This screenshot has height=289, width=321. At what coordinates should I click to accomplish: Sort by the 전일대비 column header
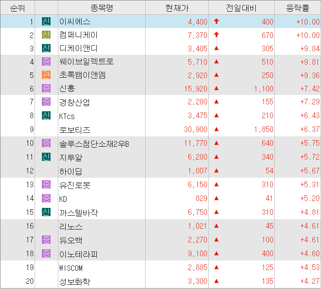pyautogui.click(x=242, y=8)
